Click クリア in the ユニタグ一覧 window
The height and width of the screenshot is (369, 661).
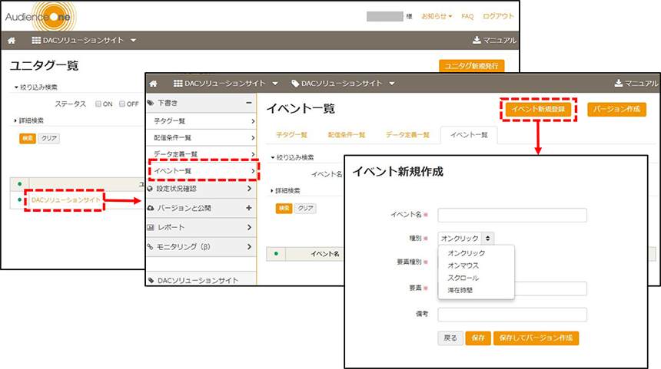point(49,138)
